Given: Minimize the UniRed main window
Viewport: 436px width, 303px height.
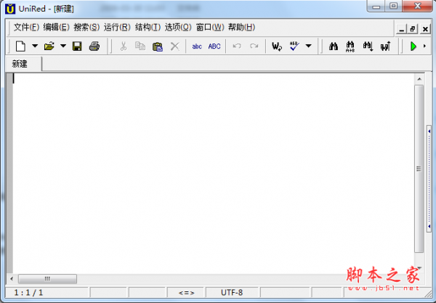Looking at the screenshot, I should 376,6.
